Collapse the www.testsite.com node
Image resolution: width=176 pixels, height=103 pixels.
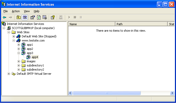[14, 40]
